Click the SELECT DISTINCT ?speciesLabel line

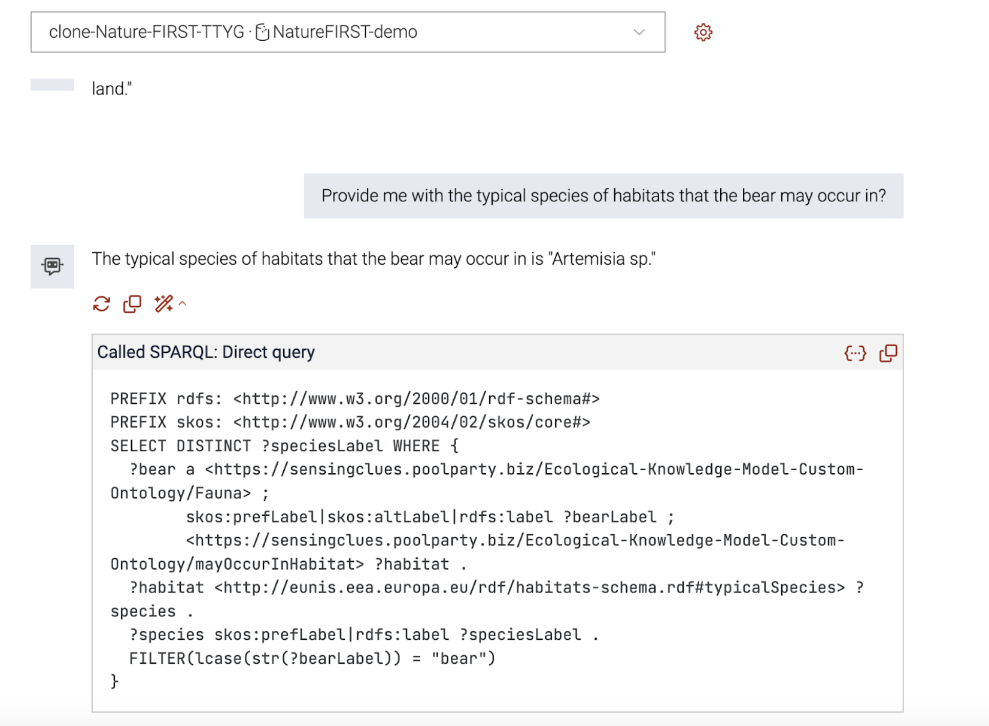284,446
